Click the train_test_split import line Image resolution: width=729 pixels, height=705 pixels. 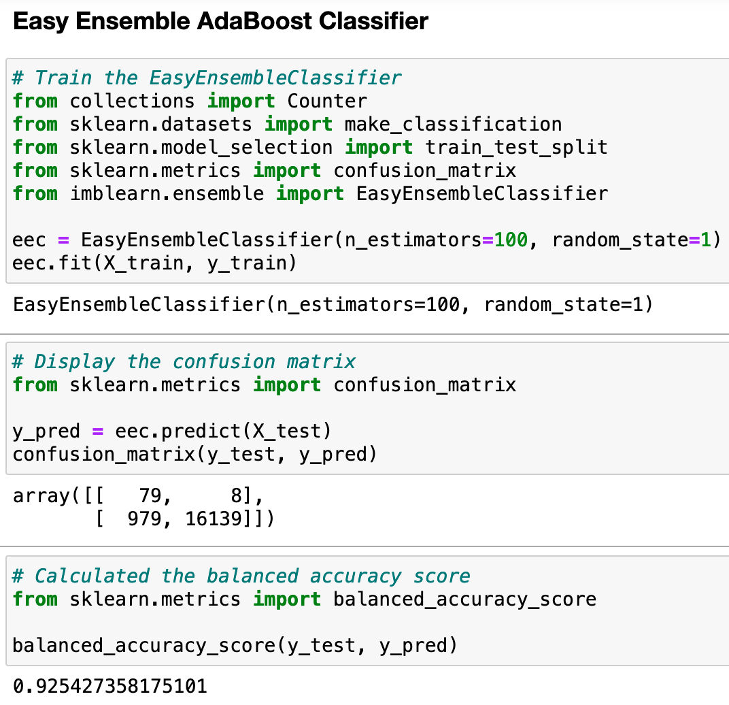[309, 148]
